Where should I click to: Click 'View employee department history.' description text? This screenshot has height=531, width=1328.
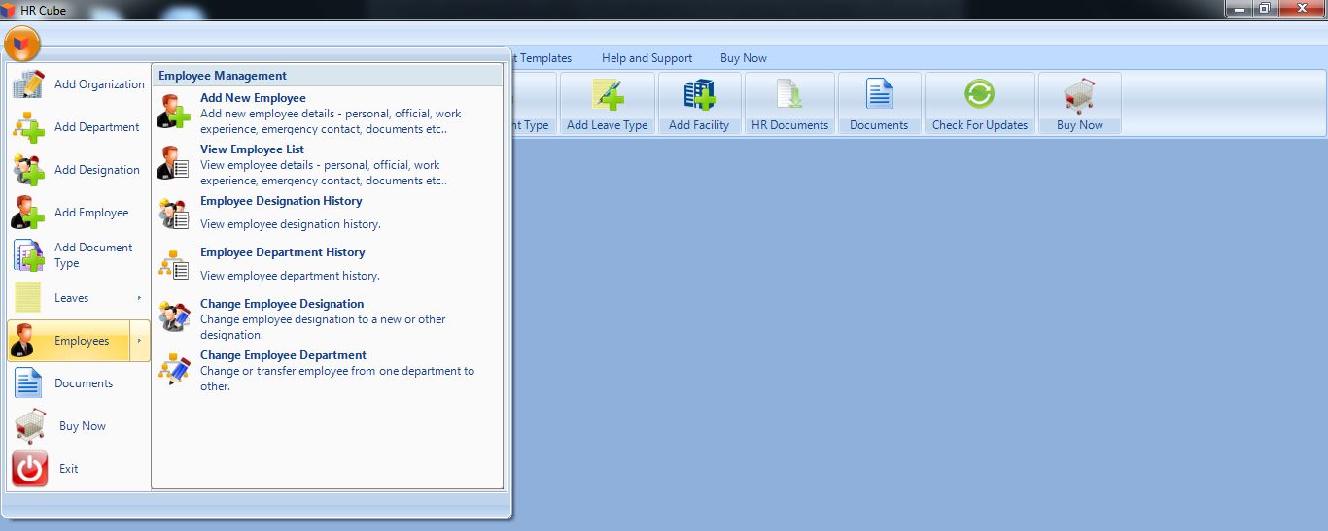coord(290,276)
